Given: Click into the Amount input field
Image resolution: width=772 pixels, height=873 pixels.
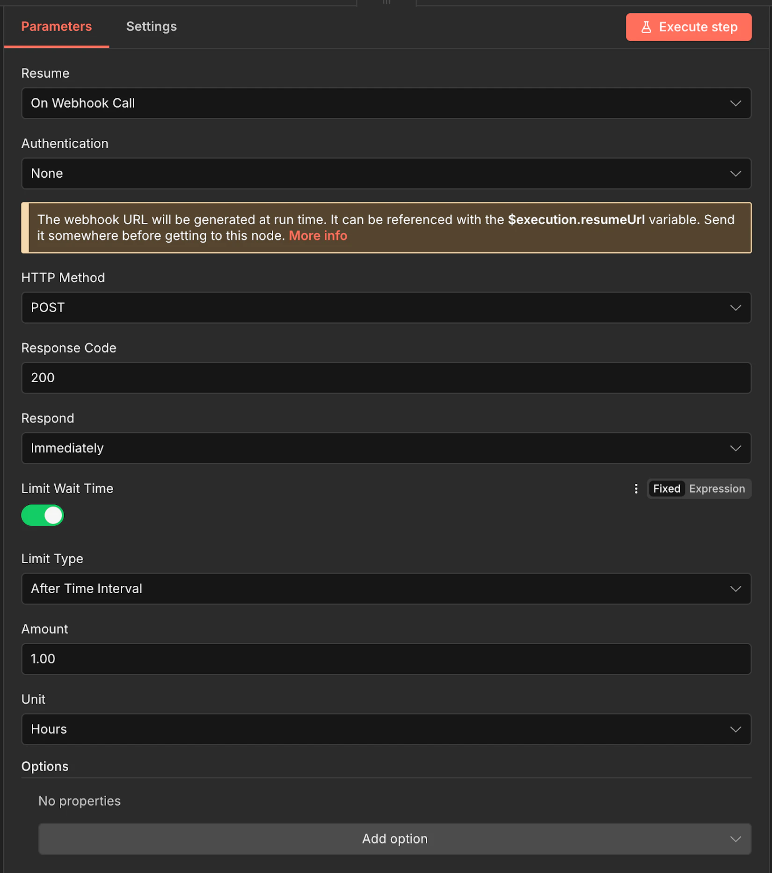Looking at the screenshot, I should tap(386, 659).
